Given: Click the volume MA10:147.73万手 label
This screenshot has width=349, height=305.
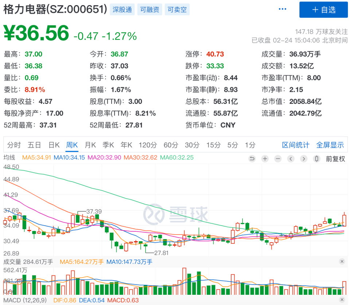Looking at the screenshot, I should [x=129, y=262].
